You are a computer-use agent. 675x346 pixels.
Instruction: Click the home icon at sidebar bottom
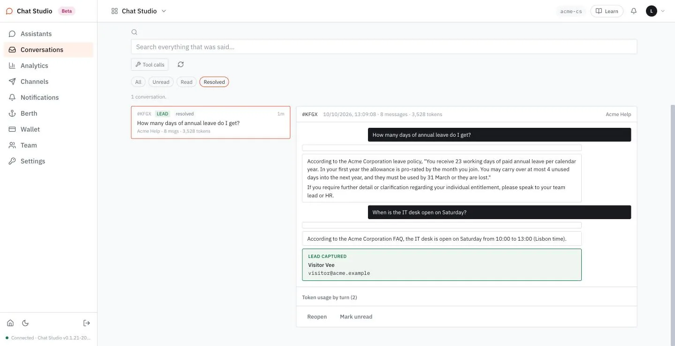coord(10,323)
